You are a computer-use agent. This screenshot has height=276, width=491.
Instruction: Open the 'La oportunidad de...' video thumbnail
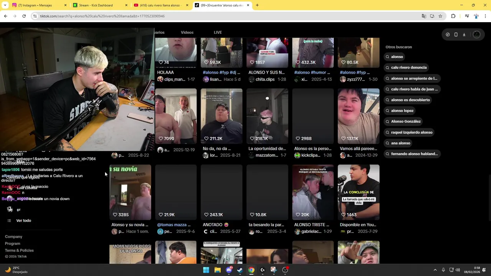(267, 116)
